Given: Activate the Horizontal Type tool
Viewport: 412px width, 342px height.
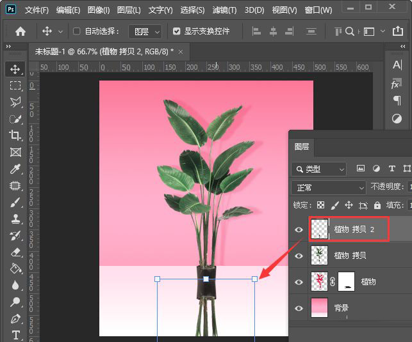Looking at the screenshot, I should point(15,335).
